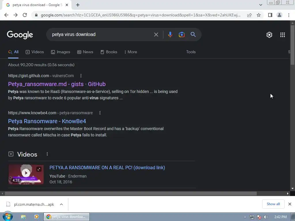Select Chrome window taskbar button

[x=67, y=217]
